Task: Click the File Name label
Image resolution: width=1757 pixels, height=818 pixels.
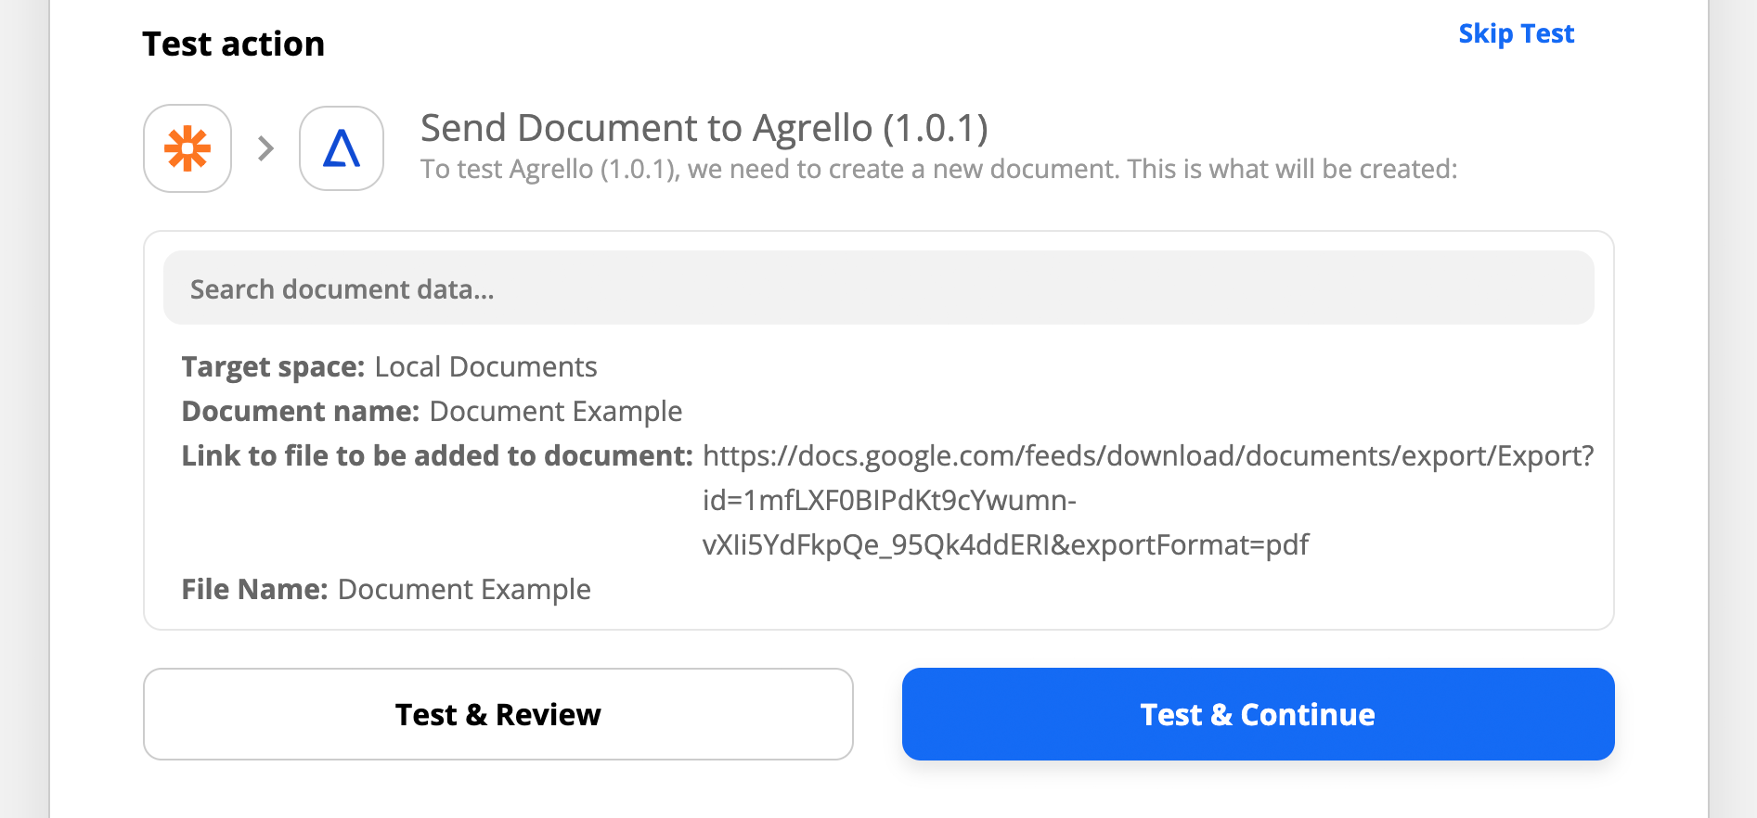Action: 255,590
